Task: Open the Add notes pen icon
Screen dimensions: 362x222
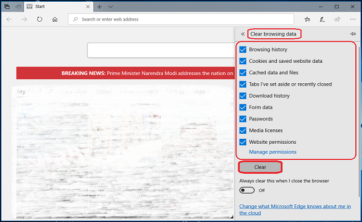Action: [323, 19]
